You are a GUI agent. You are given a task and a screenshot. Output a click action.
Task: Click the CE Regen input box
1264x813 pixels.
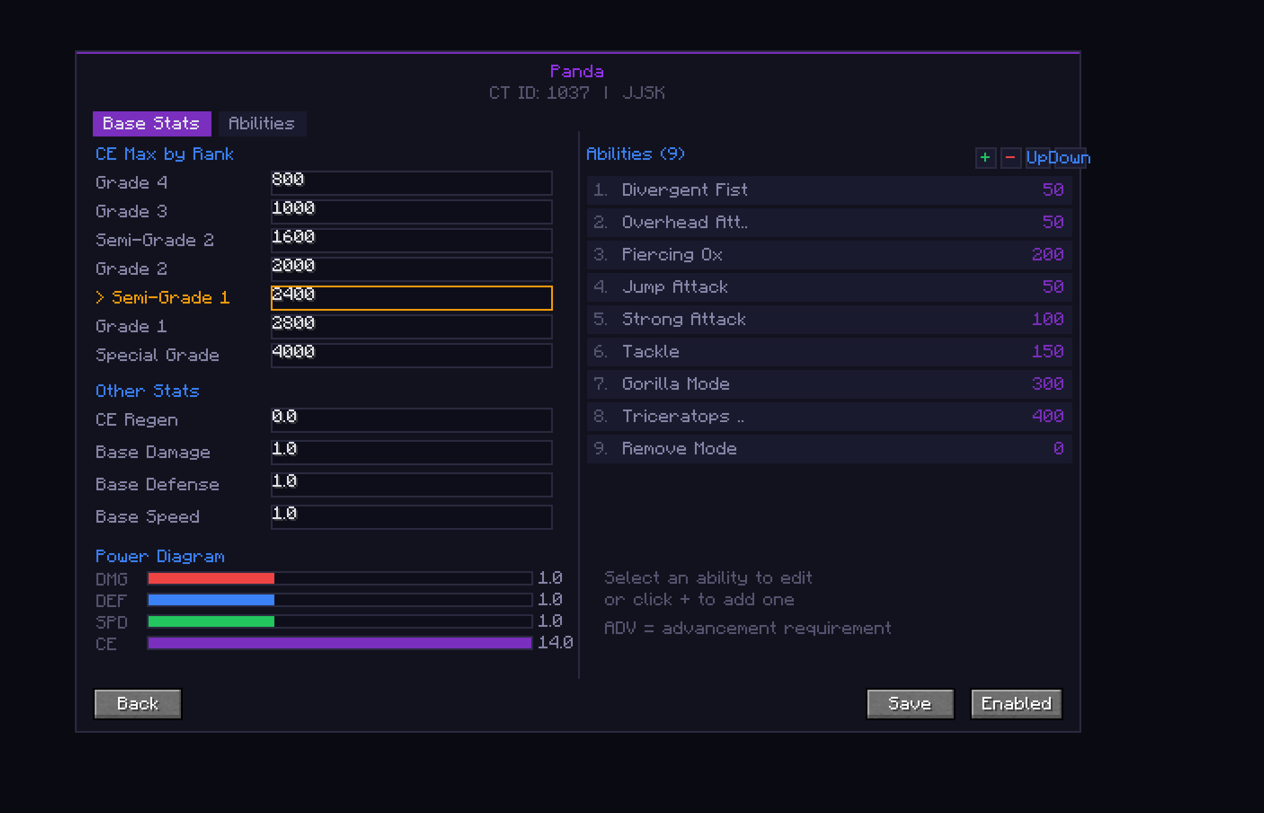[x=411, y=420]
